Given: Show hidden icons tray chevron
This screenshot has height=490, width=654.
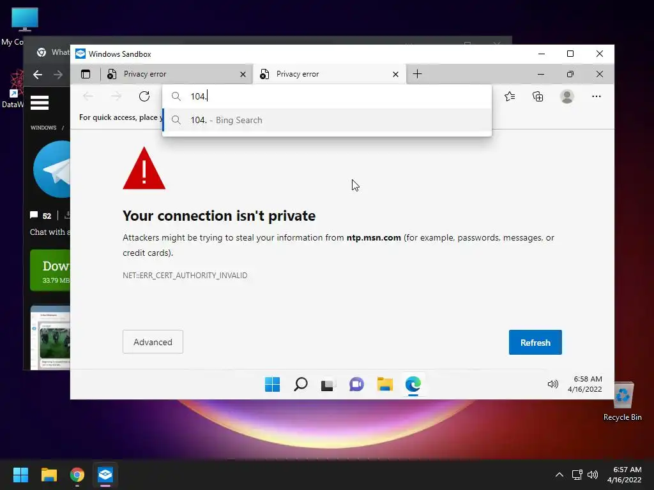Looking at the screenshot, I should (x=559, y=475).
